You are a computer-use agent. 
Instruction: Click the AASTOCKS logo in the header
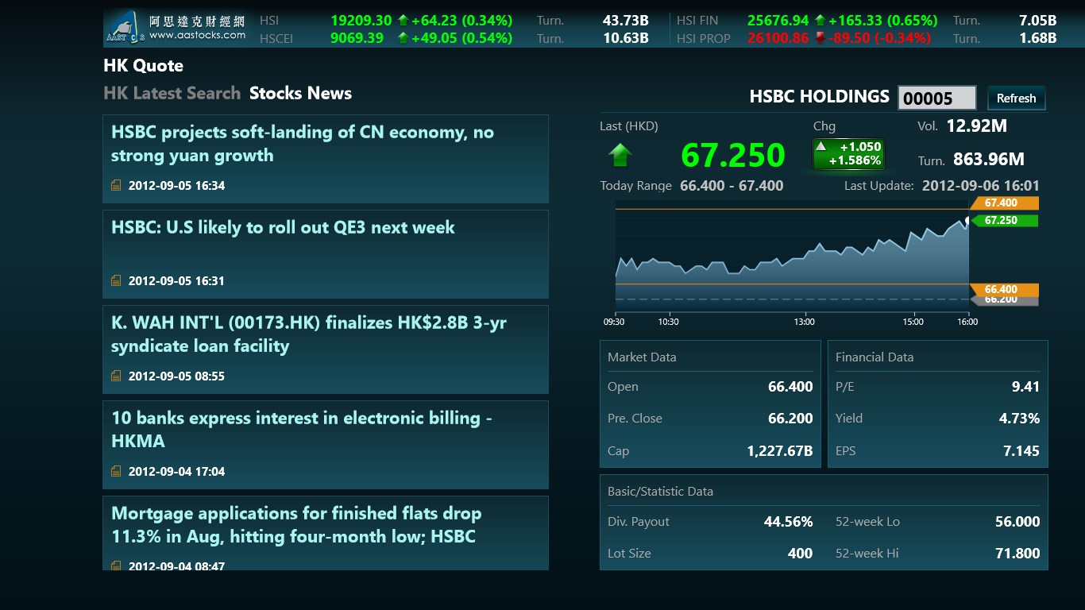click(176, 28)
